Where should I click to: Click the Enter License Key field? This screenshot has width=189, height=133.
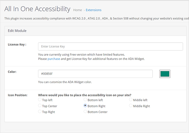coord(110,46)
